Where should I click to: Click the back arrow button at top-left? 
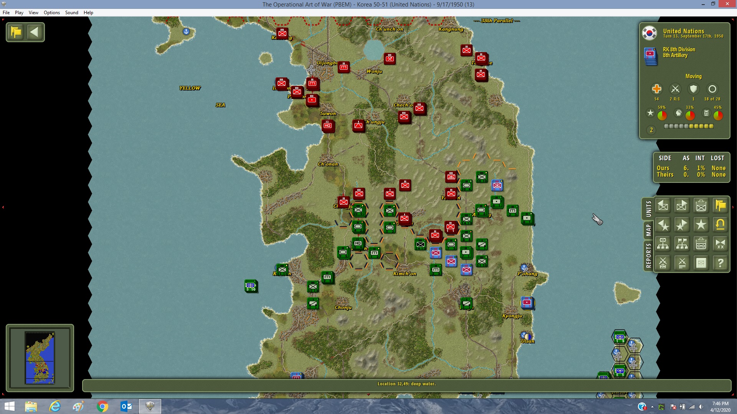click(35, 32)
